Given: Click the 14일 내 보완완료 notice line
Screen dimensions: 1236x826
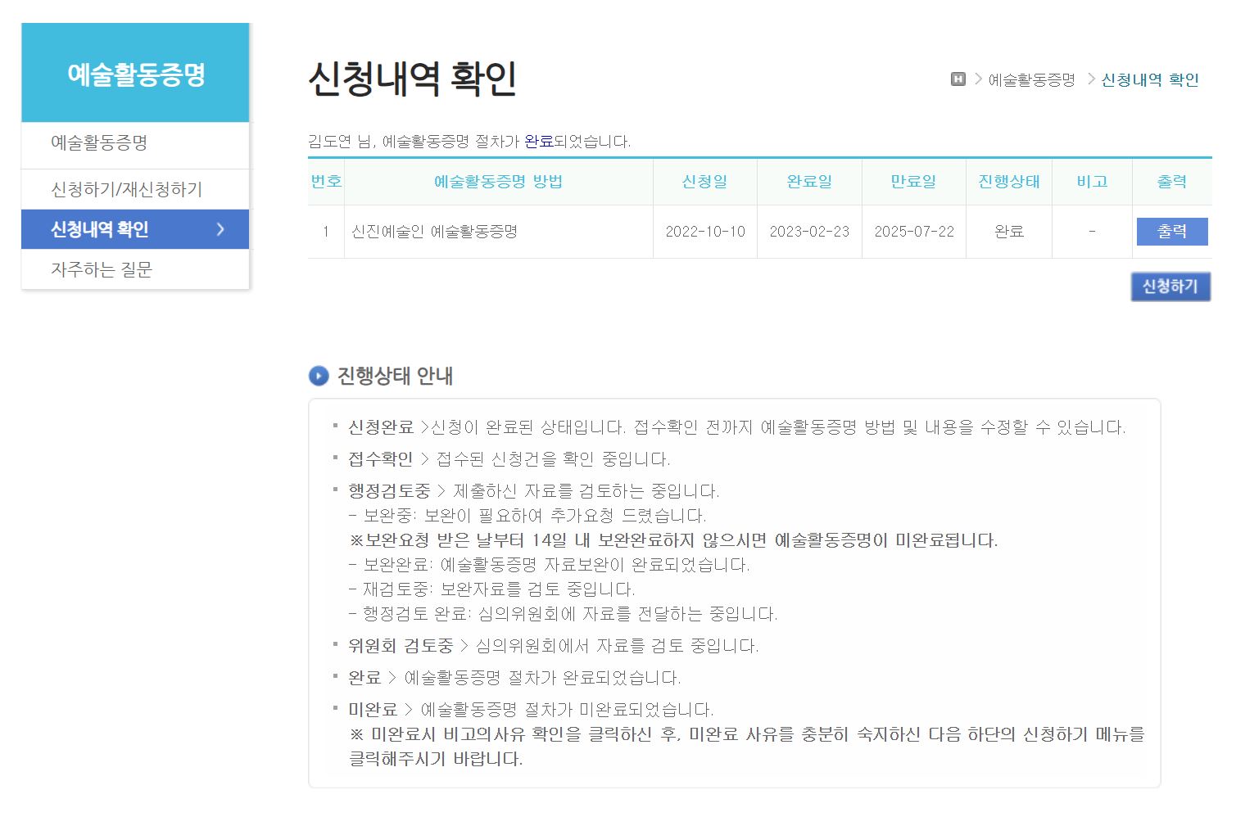Looking at the screenshot, I should (x=673, y=540).
